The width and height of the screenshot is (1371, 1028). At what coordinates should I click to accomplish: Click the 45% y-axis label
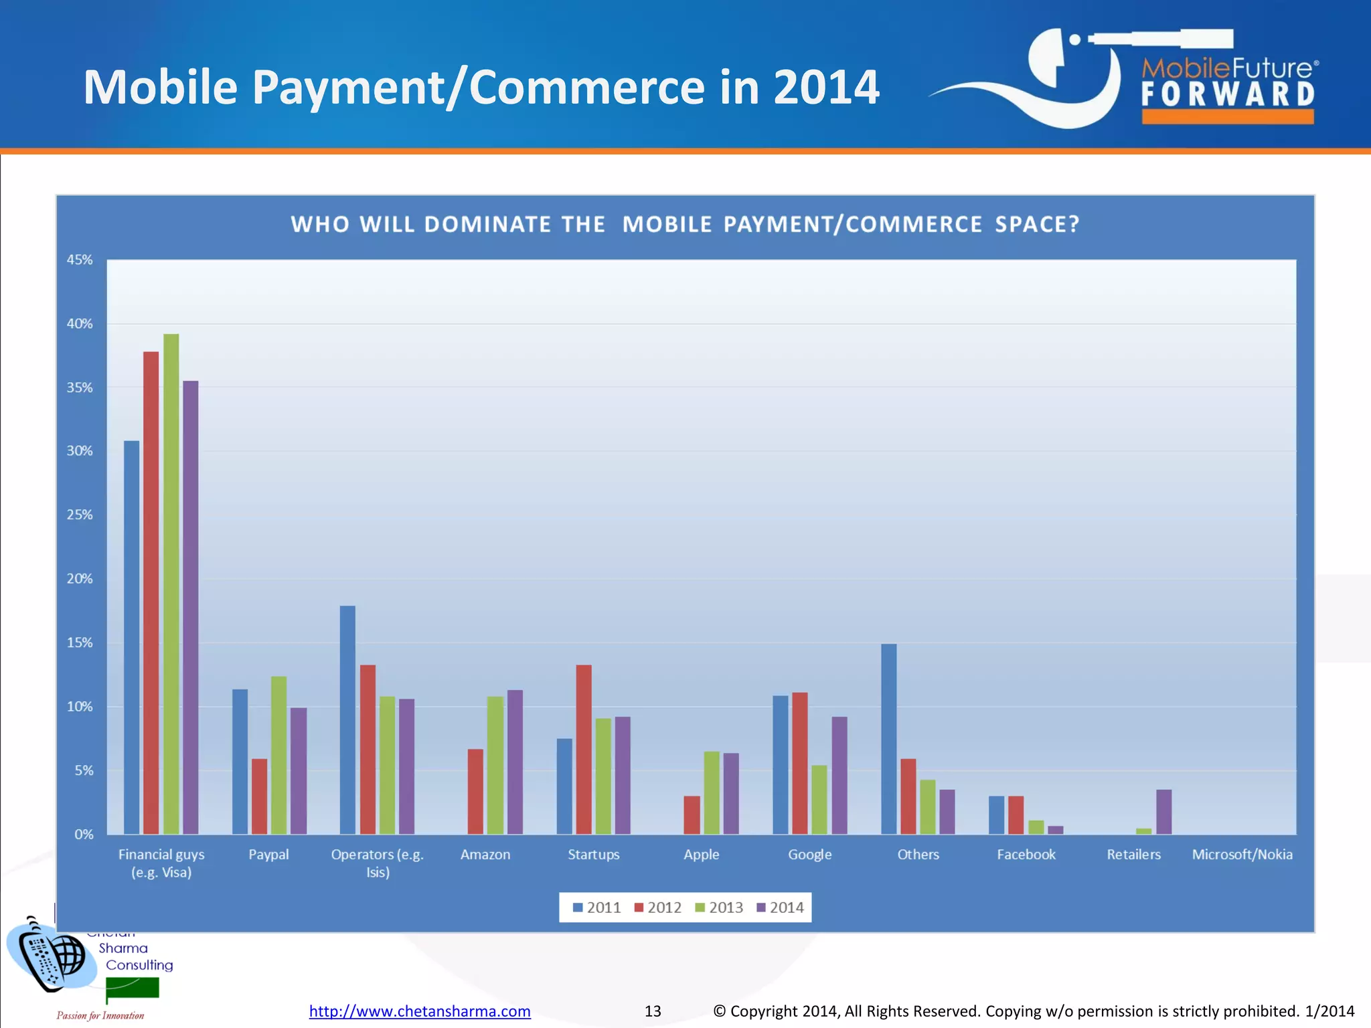80,260
